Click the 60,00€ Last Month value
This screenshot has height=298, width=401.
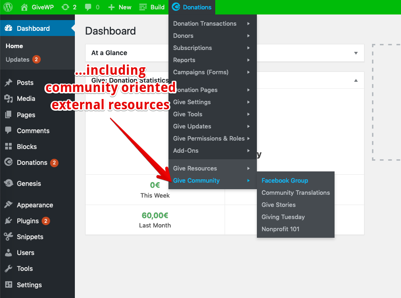155,215
